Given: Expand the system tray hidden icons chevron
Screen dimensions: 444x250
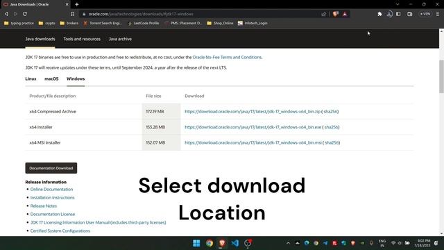Looking at the screenshot, I should pyautogui.click(x=288, y=243).
